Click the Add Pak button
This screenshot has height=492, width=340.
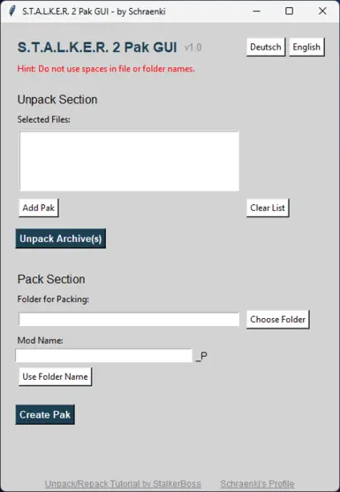point(39,208)
